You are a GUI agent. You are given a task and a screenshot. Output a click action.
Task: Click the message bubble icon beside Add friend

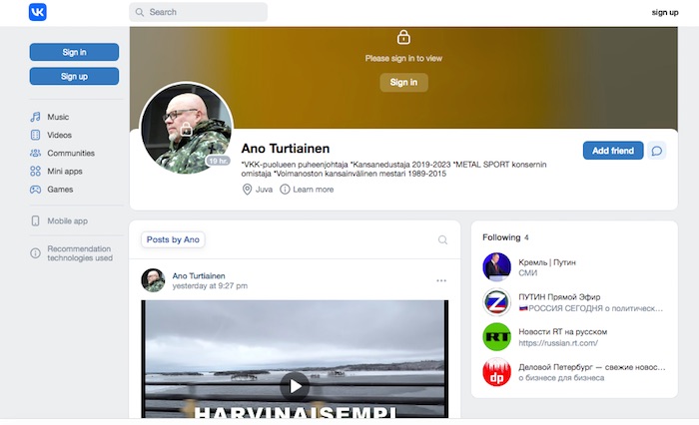coord(657,151)
